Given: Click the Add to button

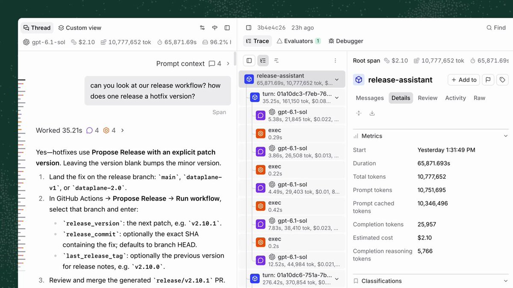Looking at the screenshot, I should click(x=464, y=80).
